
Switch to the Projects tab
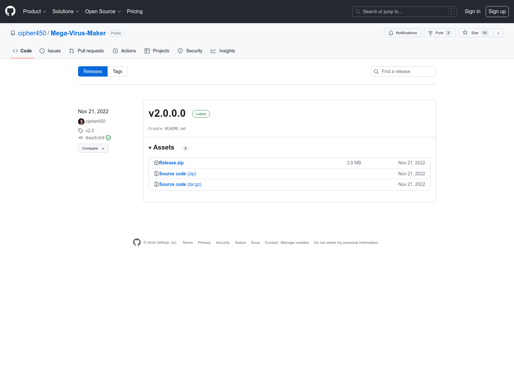pos(157,51)
